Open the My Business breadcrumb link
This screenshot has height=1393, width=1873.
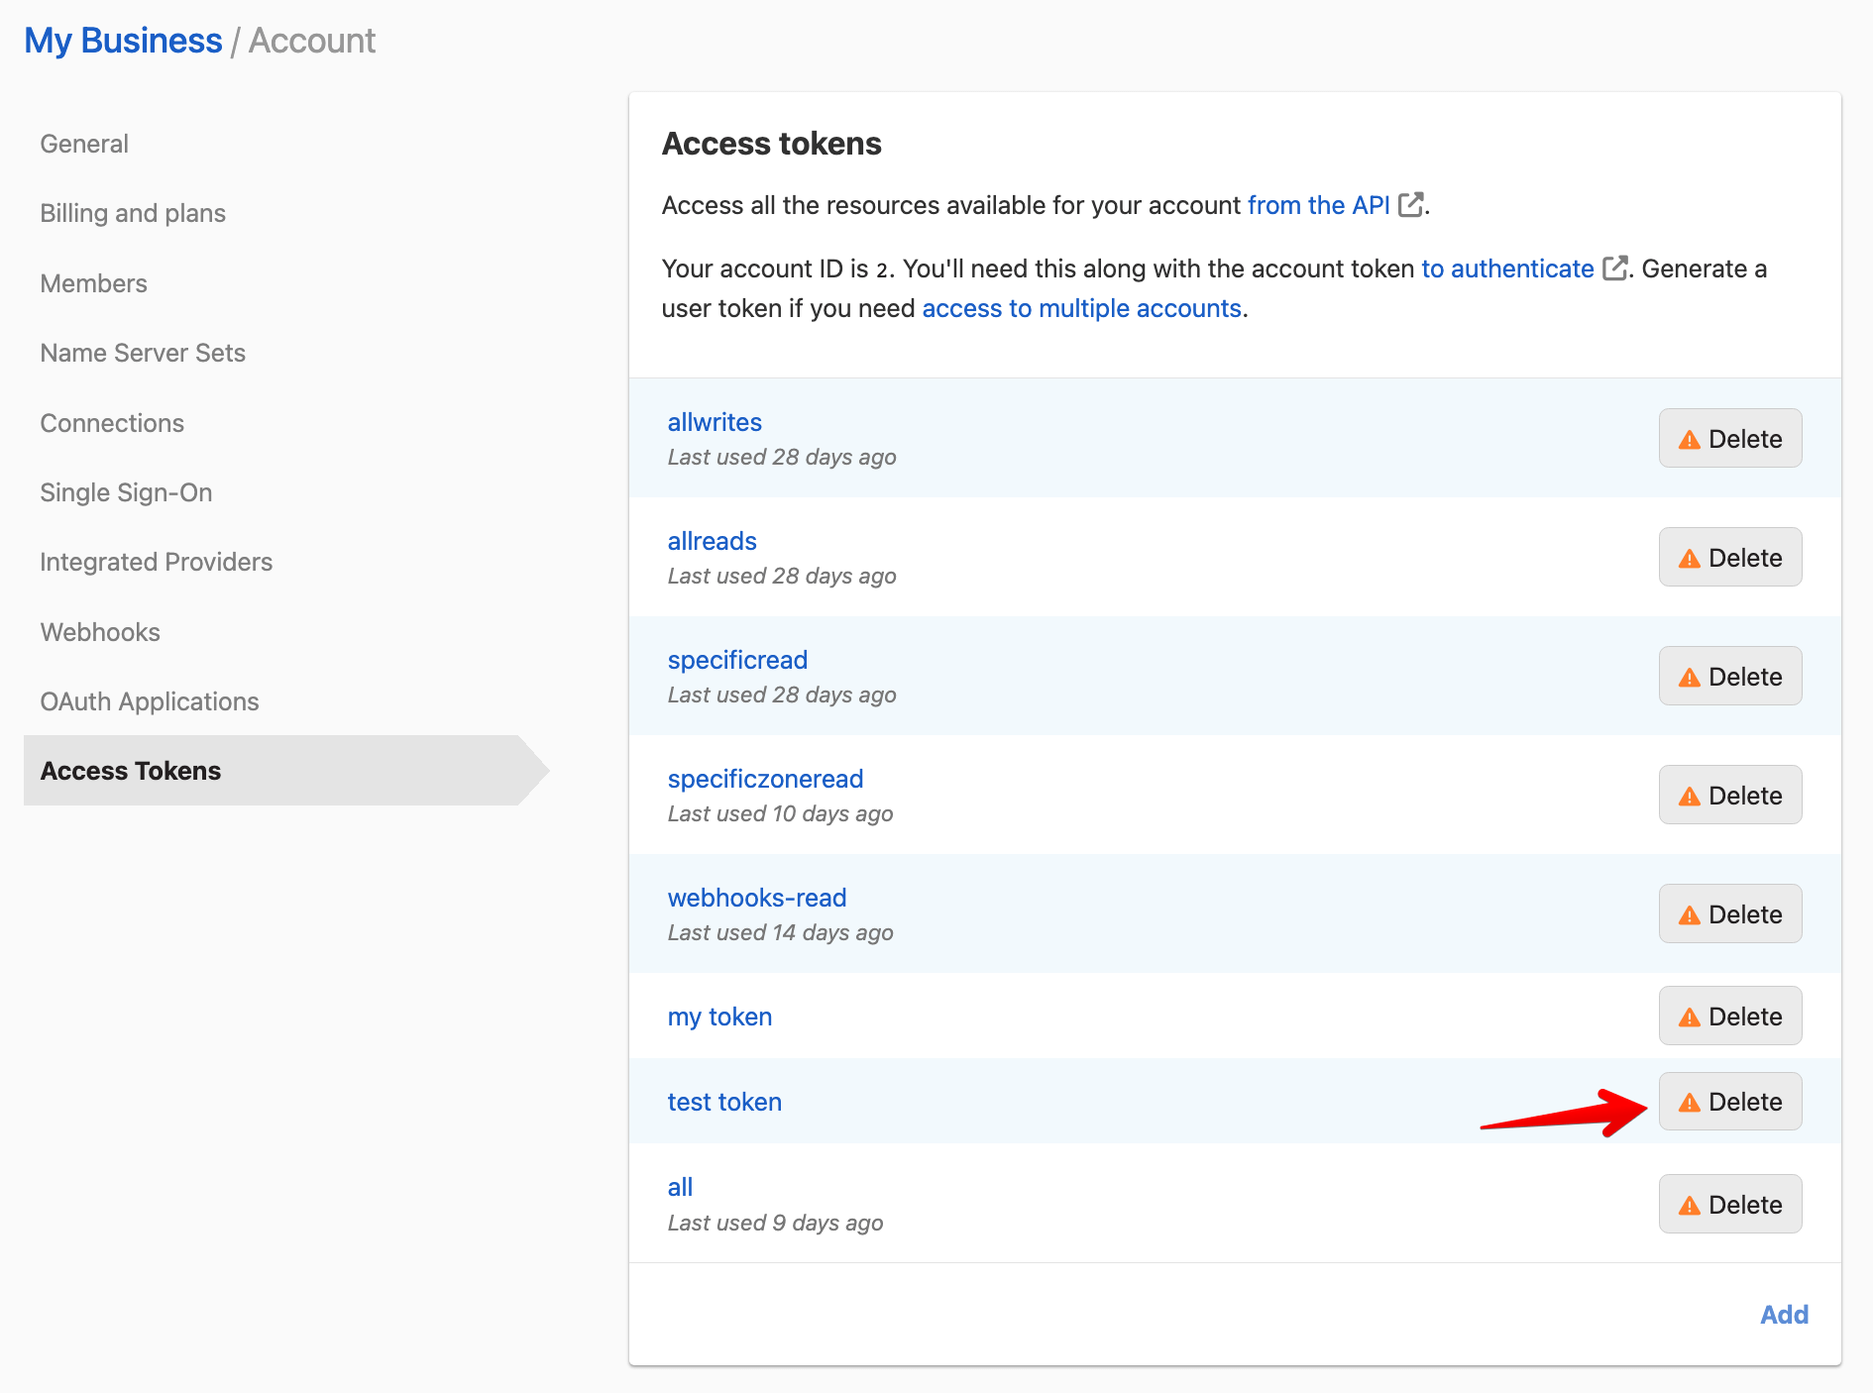pos(123,41)
